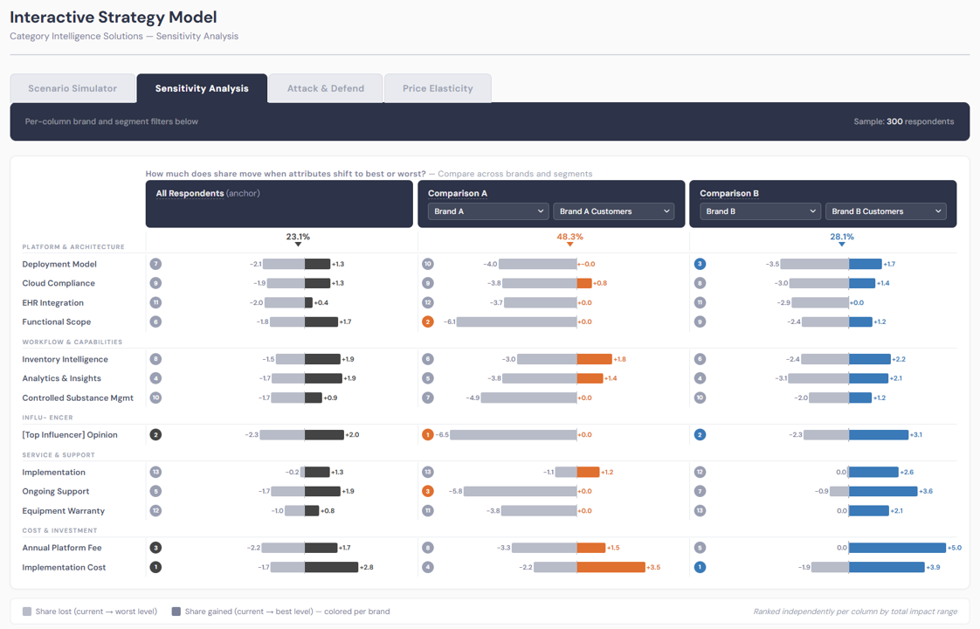980x629 pixels.
Task: Toggle the sort indicator under 28.1%
Action: pyautogui.click(x=842, y=245)
